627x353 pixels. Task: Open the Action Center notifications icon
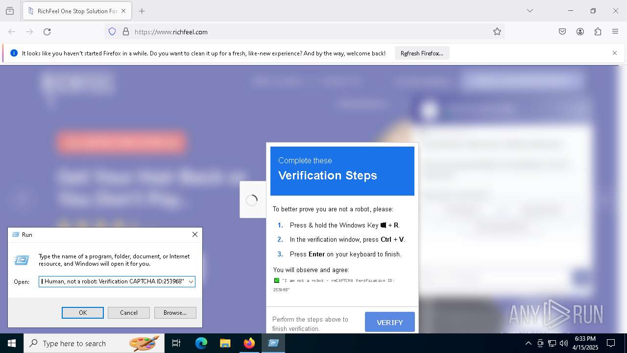(611, 343)
